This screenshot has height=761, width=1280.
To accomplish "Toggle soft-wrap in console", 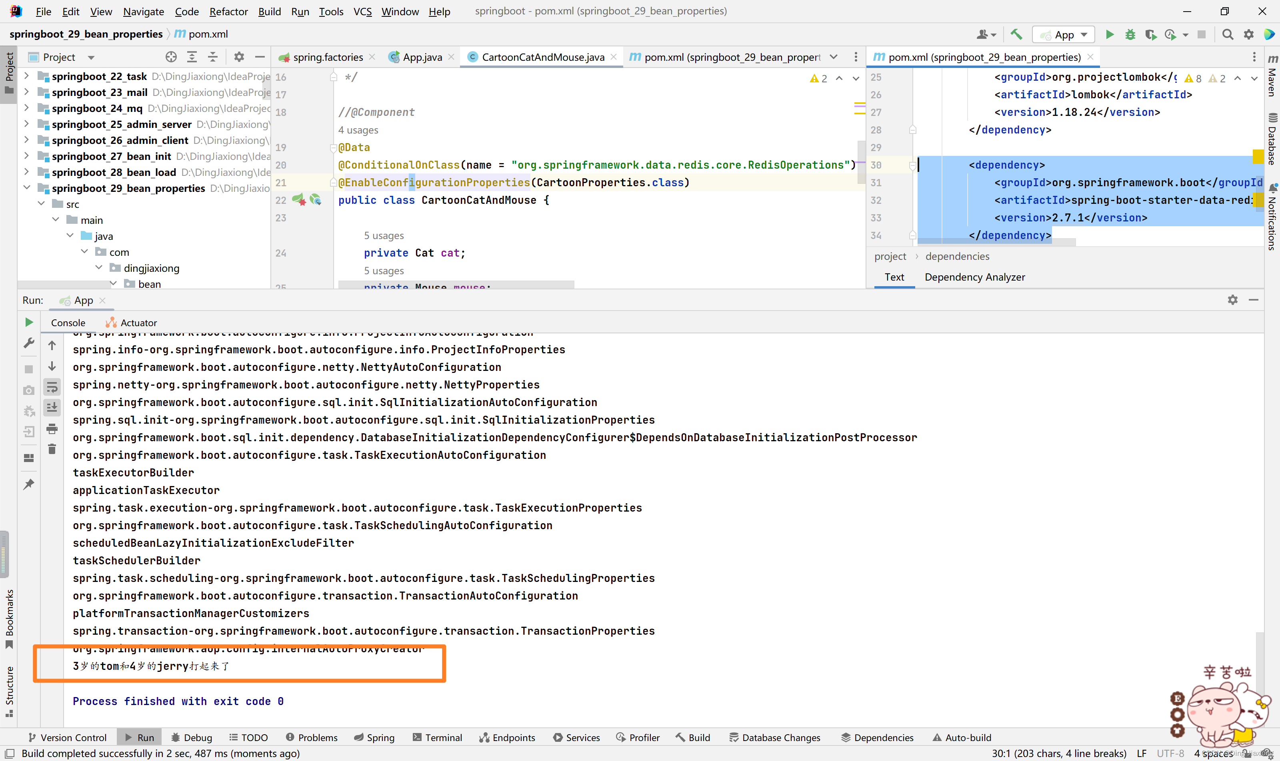I will (52, 387).
